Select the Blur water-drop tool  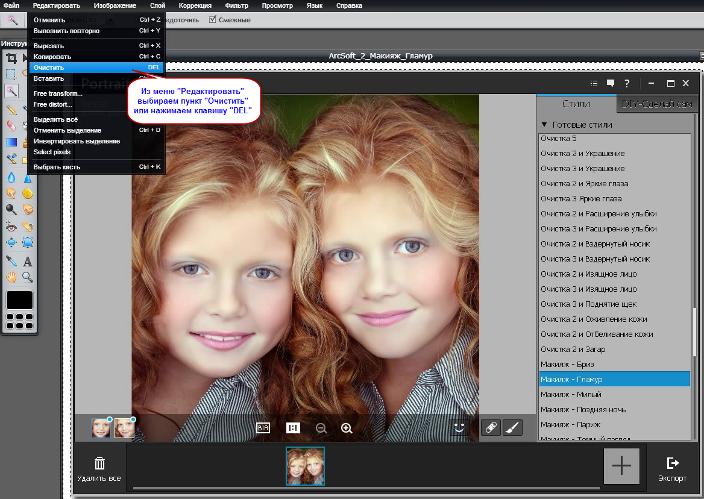11,178
